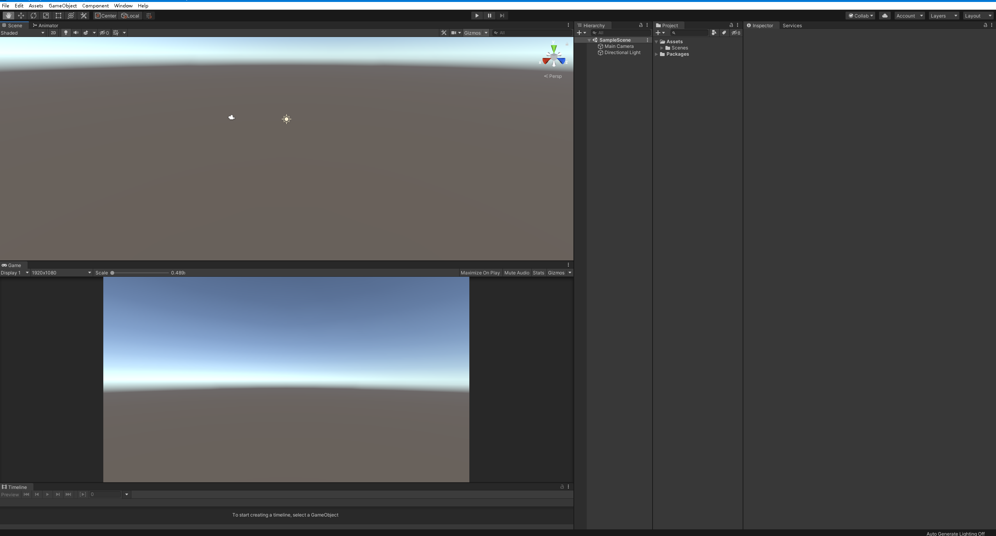
Task: Open Shaded draw mode dropdown
Action: 23,33
